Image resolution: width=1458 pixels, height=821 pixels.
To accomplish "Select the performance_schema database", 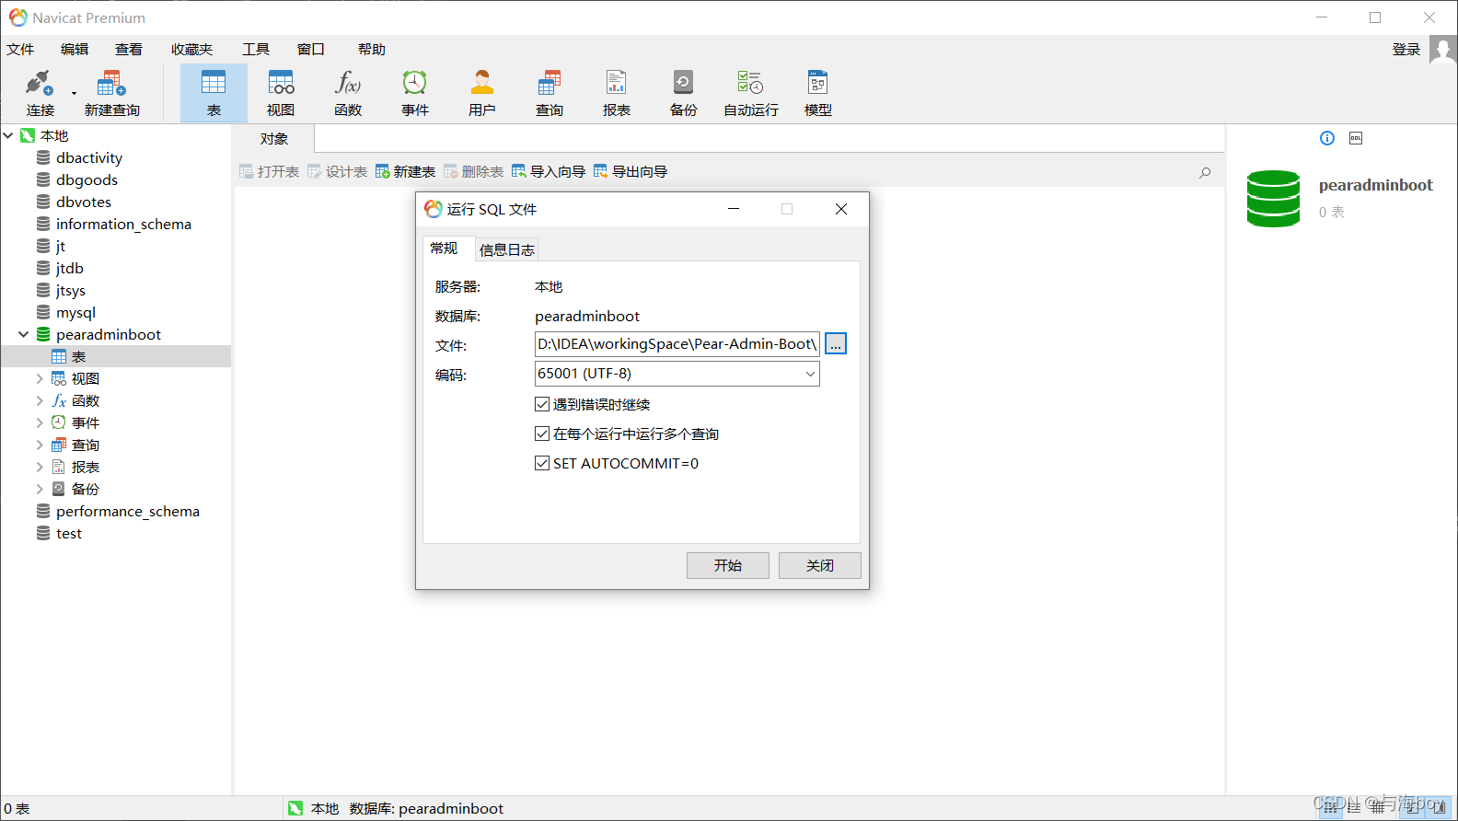I will (127, 511).
